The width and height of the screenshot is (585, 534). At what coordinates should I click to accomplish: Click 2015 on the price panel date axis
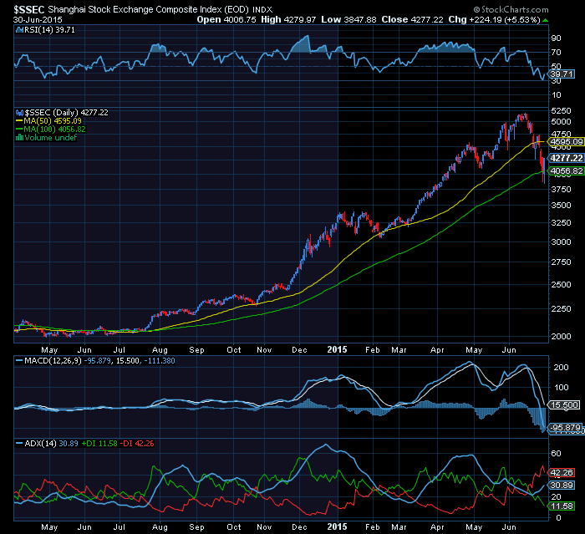(x=338, y=349)
